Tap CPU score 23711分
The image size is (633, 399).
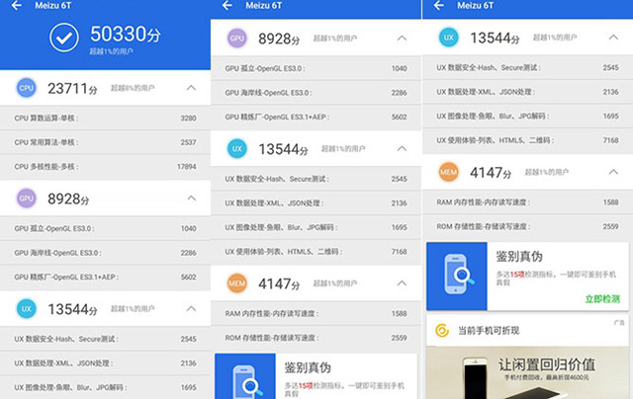72,88
